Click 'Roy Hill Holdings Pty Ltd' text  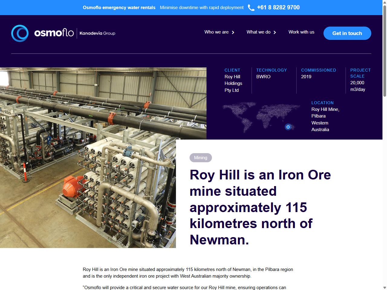tap(233, 83)
